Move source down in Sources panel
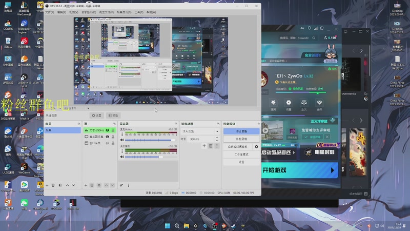This screenshot has height=231, width=410. click(x=112, y=185)
